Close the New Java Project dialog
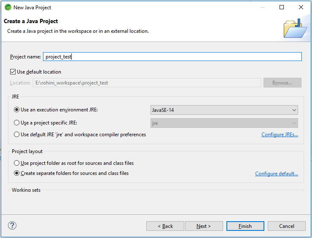This screenshot has width=312, height=238. [x=301, y=7]
